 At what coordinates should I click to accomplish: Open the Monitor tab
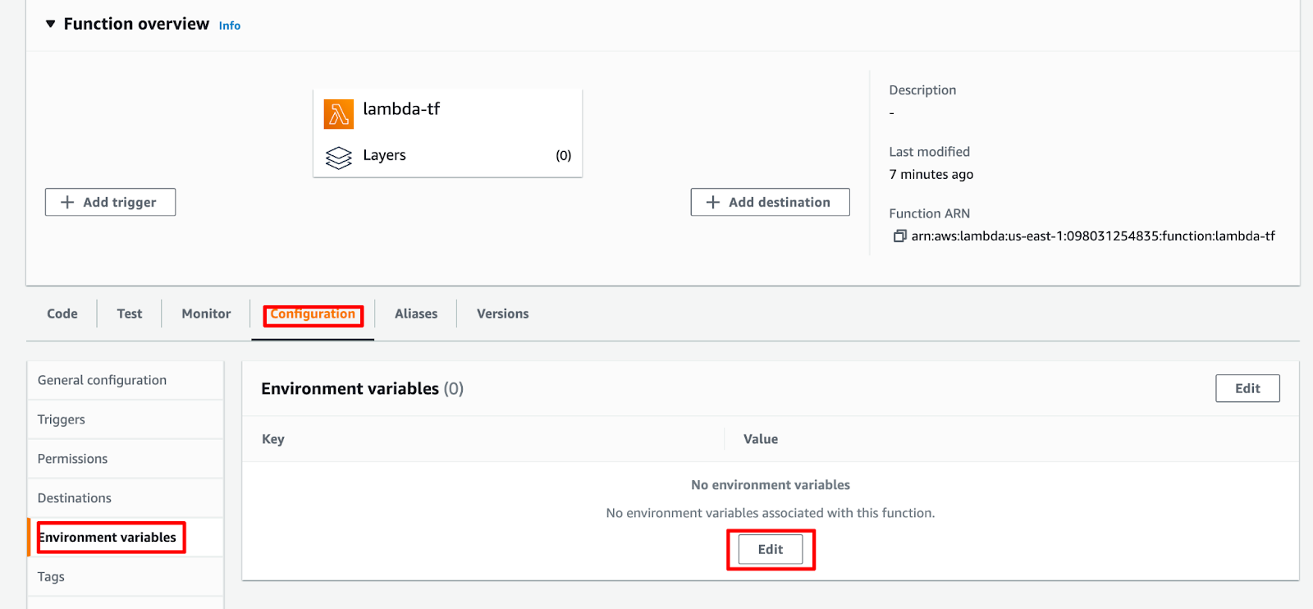tap(206, 314)
